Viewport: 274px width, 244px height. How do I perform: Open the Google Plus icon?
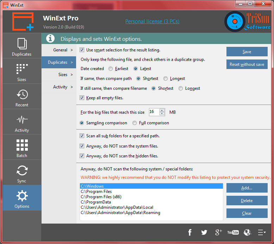pos(218,232)
